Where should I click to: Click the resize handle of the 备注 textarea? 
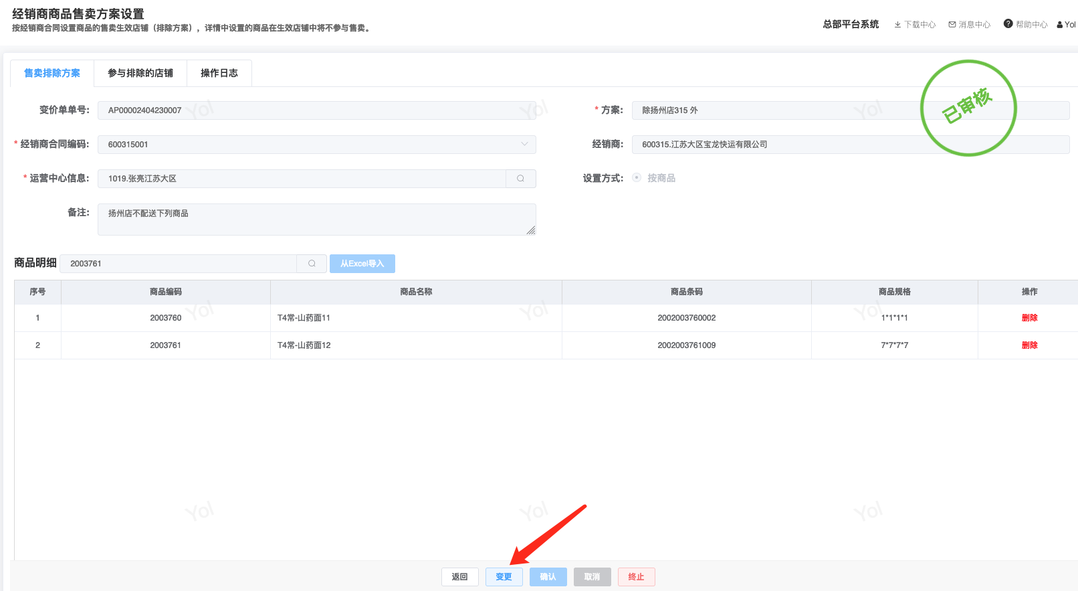531,230
